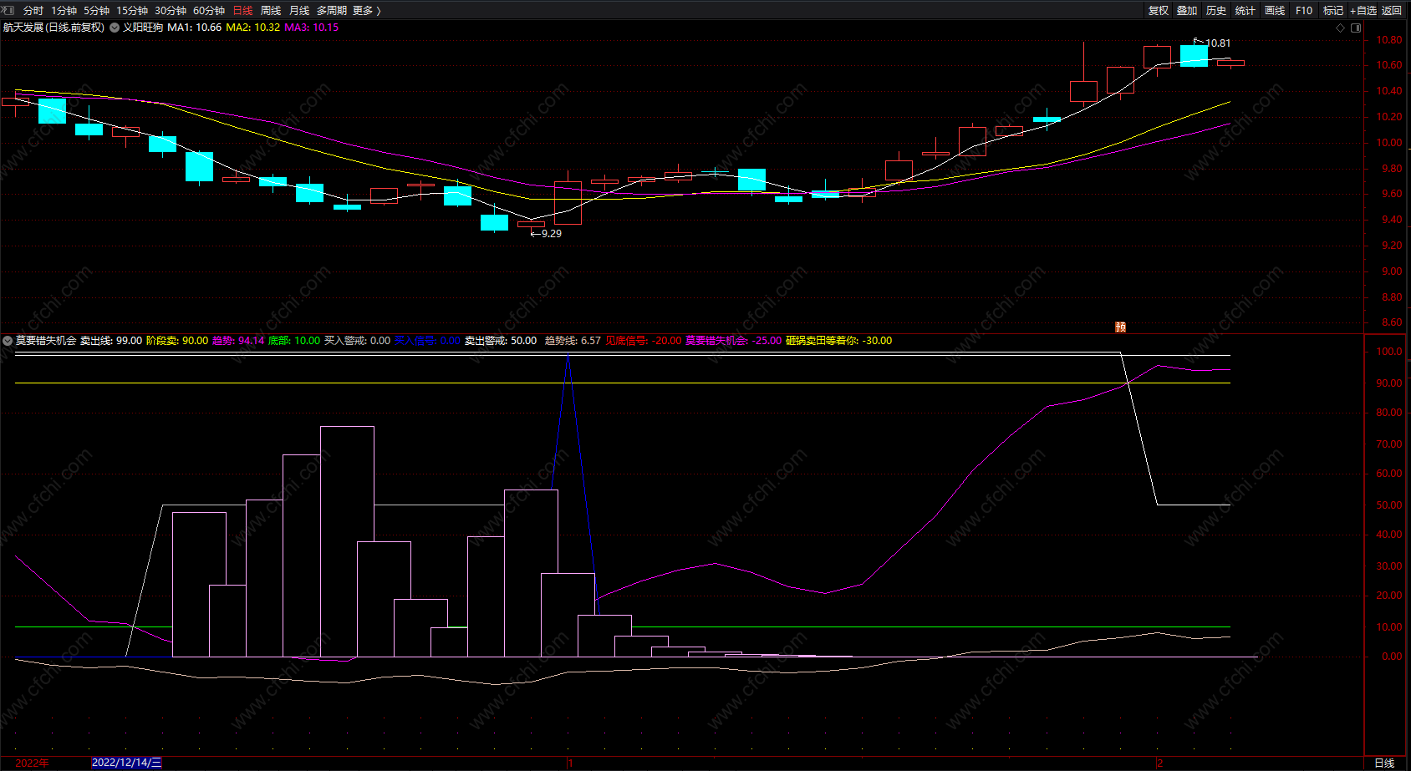Click the orange 预 forecast marker icon

pos(1121,327)
